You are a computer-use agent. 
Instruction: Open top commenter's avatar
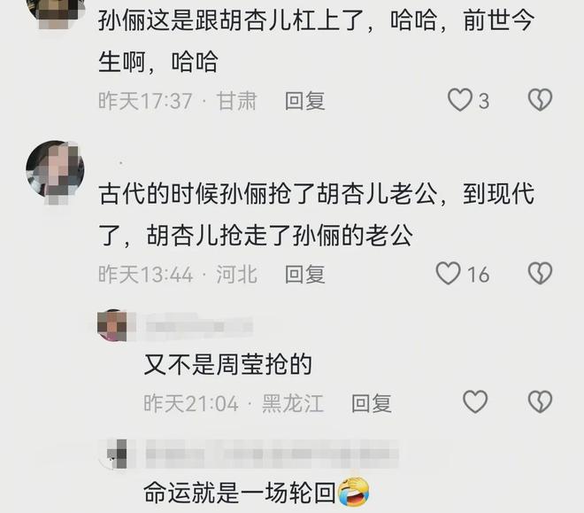click(55, 12)
